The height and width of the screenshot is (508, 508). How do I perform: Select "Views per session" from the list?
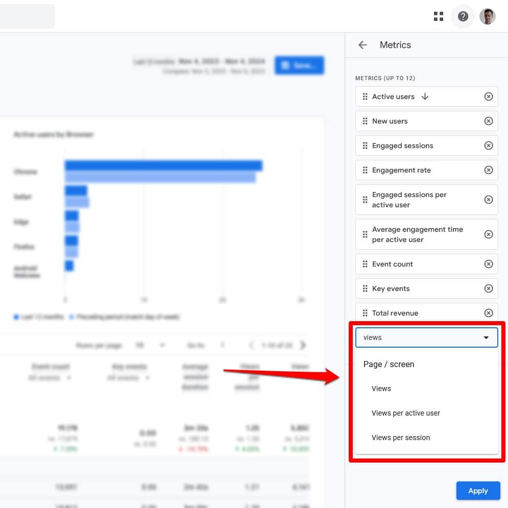400,438
